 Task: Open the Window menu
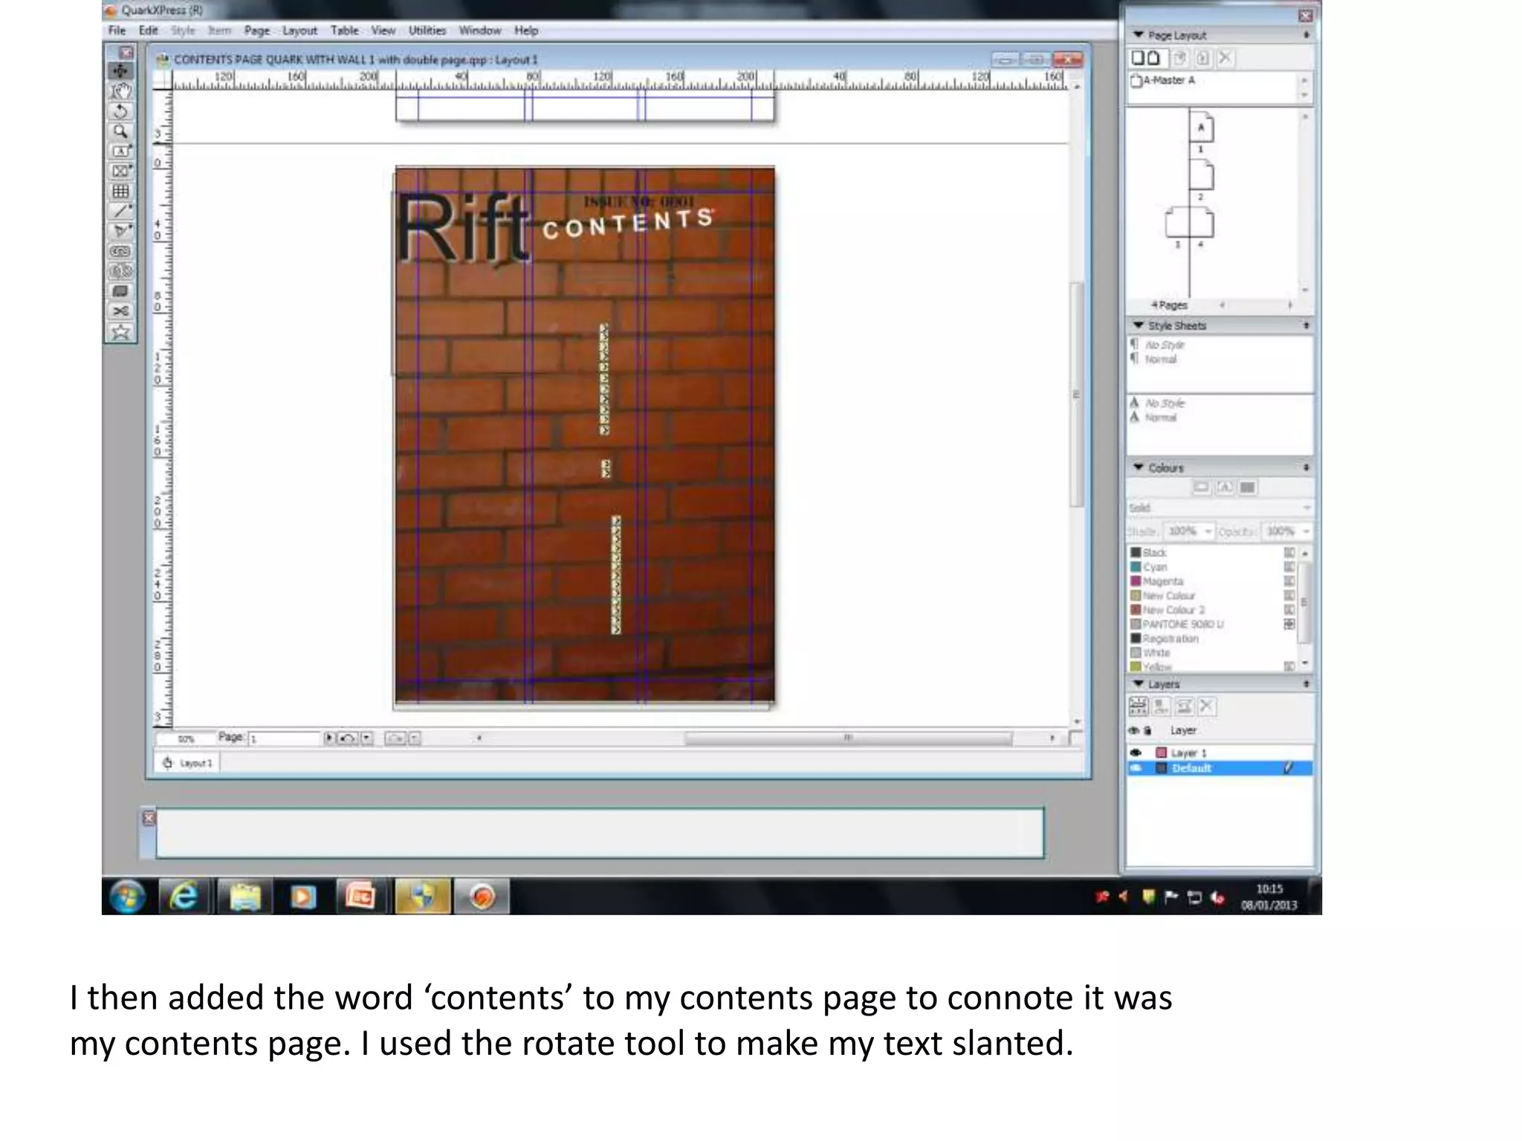[x=480, y=30]
